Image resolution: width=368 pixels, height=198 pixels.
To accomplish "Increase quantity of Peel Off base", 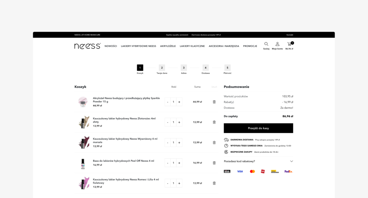I will click(179, 163).
